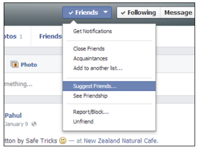Toggle Close Friends list membership
The width and height of the screenshot is (198, 150).
89,49
